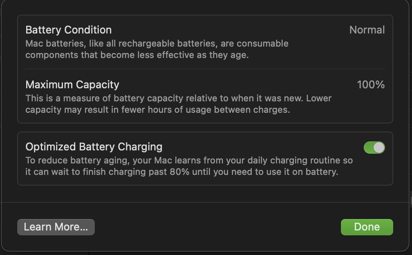Click "80%" in the charging description
The height and width of the screenshot is (255, 412).
click(x=179, y=172)
